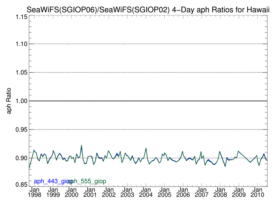Click the Jan 2003 x-axis label
This screenshot has width=277, height=207.
[127, 192]
